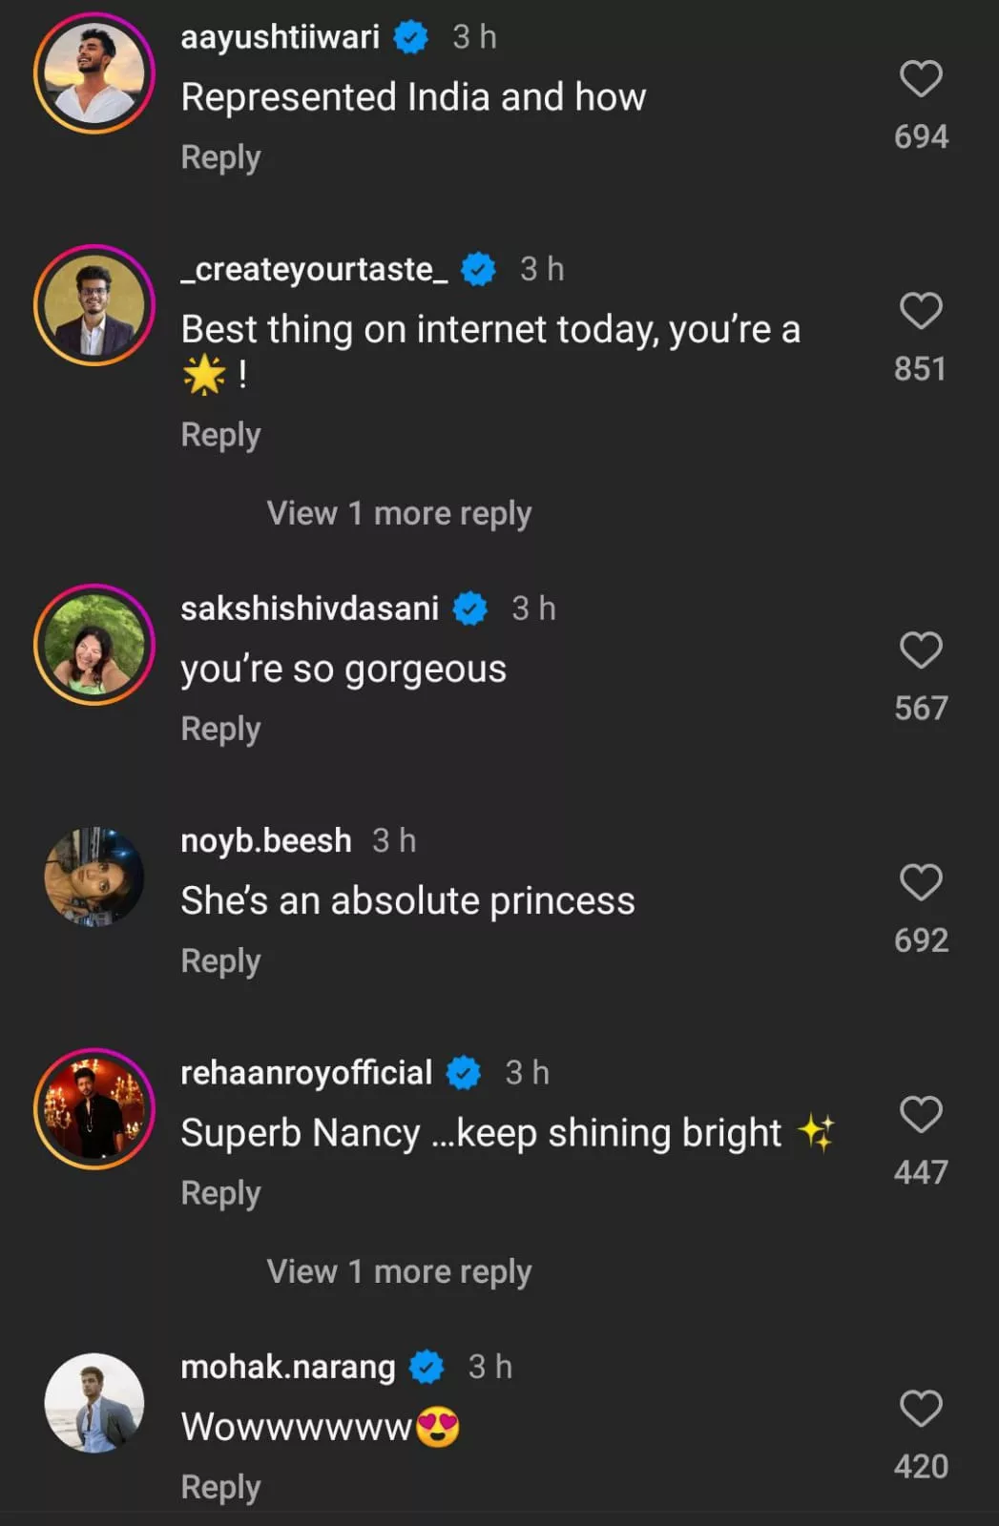
Task: Heart rehaanroyofficial's 'Superb Nancy' comment
Action: [921, 1115]
